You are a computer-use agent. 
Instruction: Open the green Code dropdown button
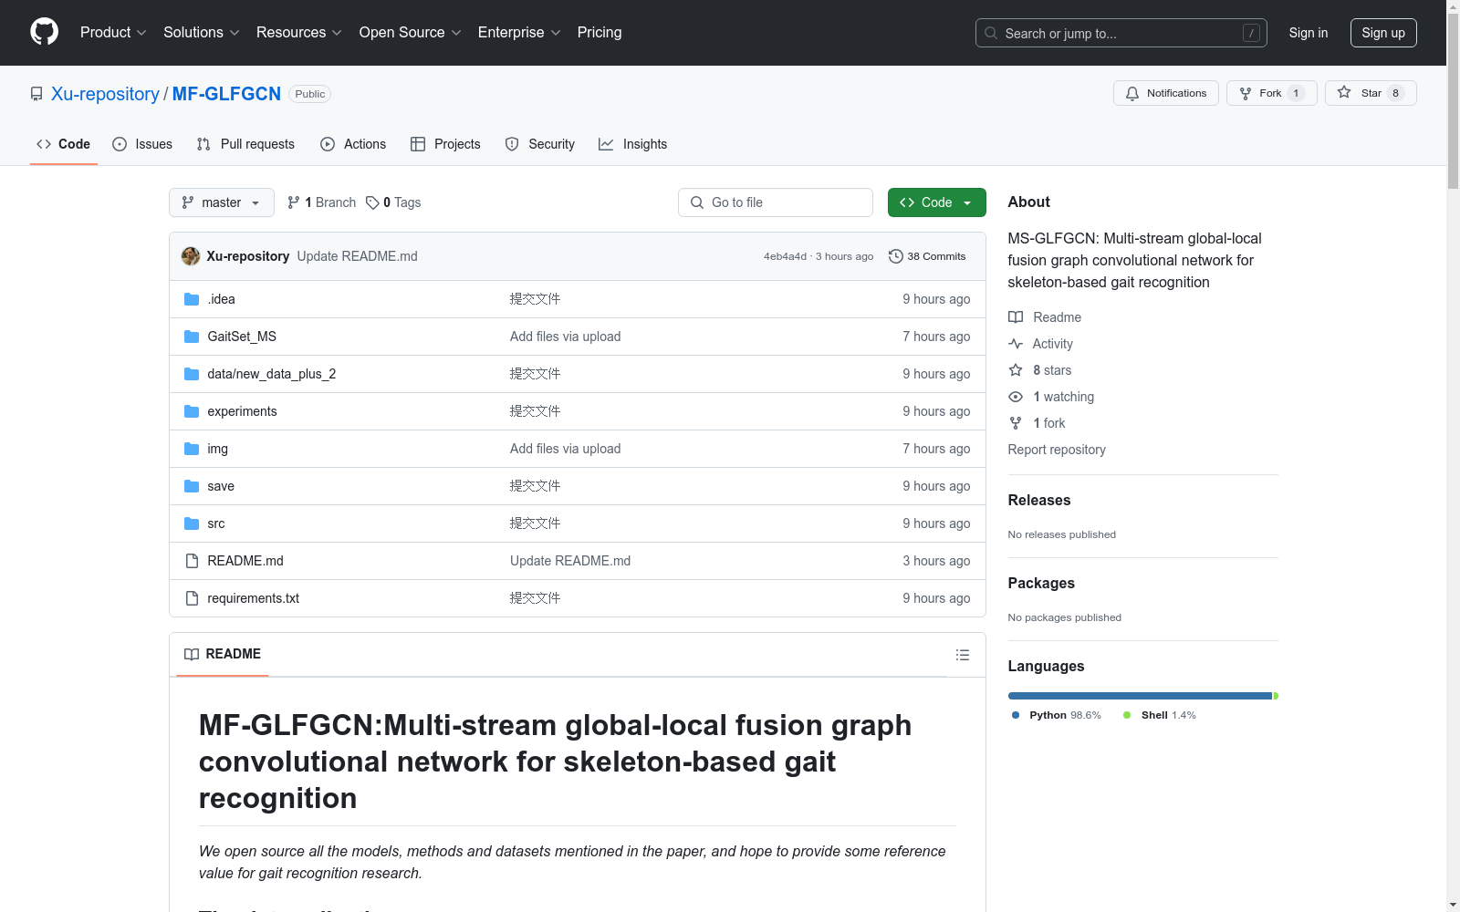pos(936,202)
